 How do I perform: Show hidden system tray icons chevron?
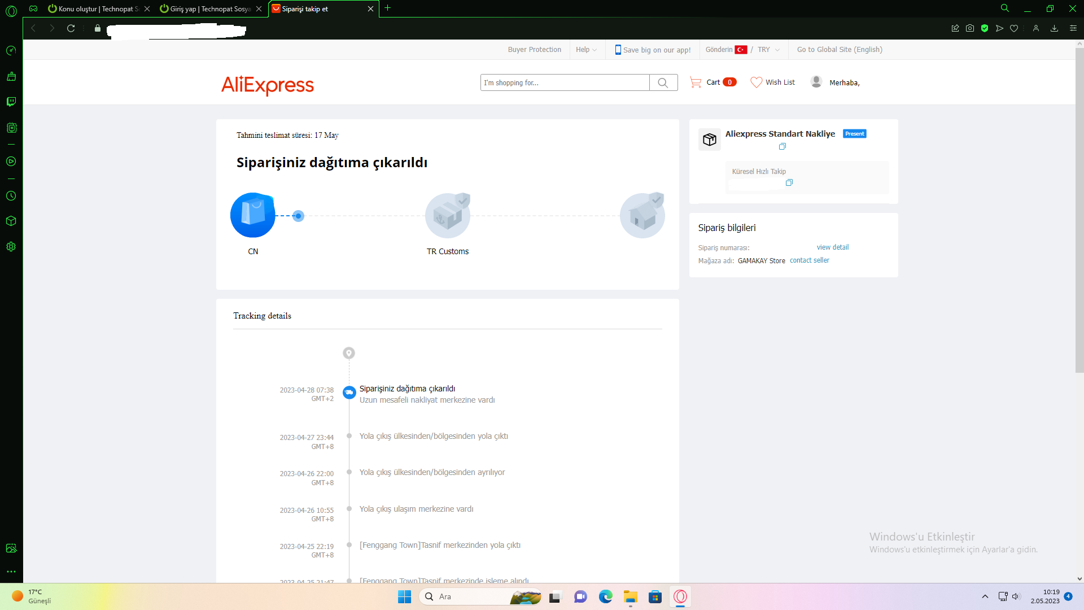(985, 596)
